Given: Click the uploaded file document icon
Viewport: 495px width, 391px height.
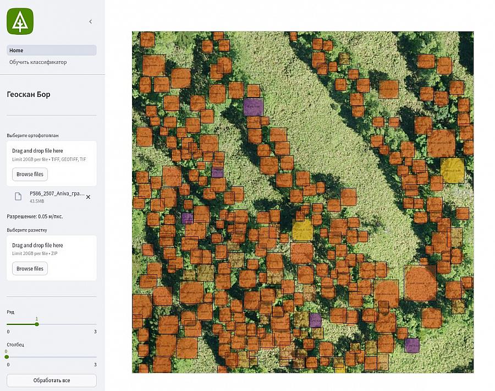Looking at the screenshot, I should (x=18, y=197).
